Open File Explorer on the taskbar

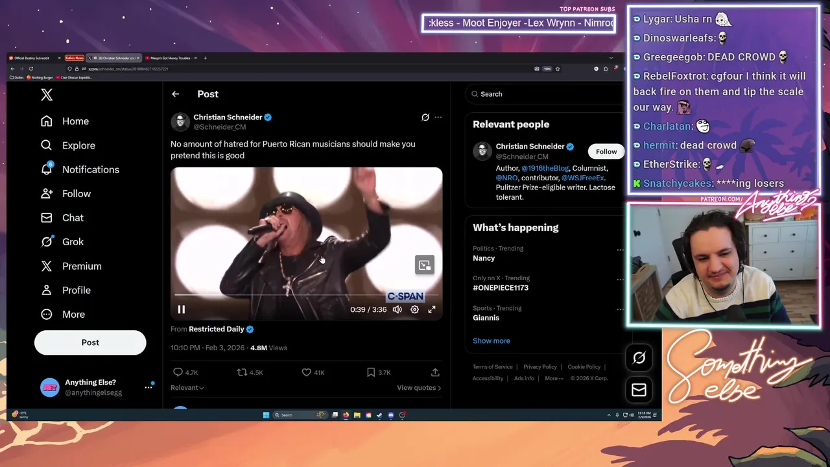[357, 415]
